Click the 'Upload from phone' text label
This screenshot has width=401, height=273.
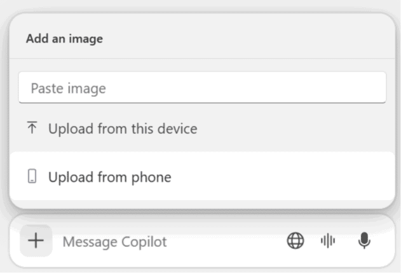point(110,177)
